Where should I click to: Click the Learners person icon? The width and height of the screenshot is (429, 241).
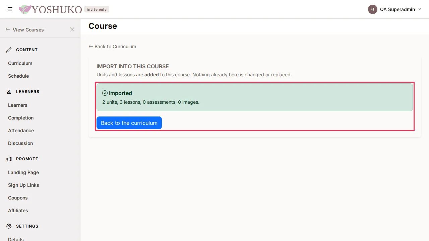(x=9, y=92)
